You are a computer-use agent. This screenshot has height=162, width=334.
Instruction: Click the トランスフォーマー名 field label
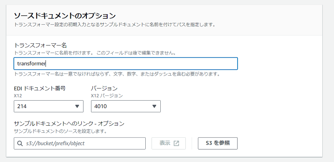pyautogui.click(x=40, y=46)
